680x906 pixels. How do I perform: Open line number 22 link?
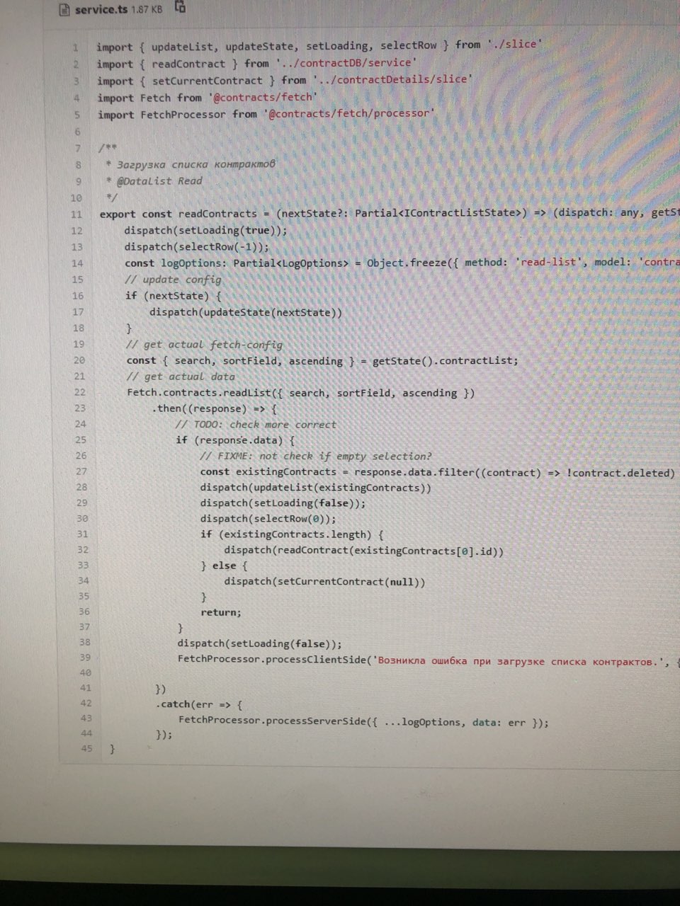point(79,392)
